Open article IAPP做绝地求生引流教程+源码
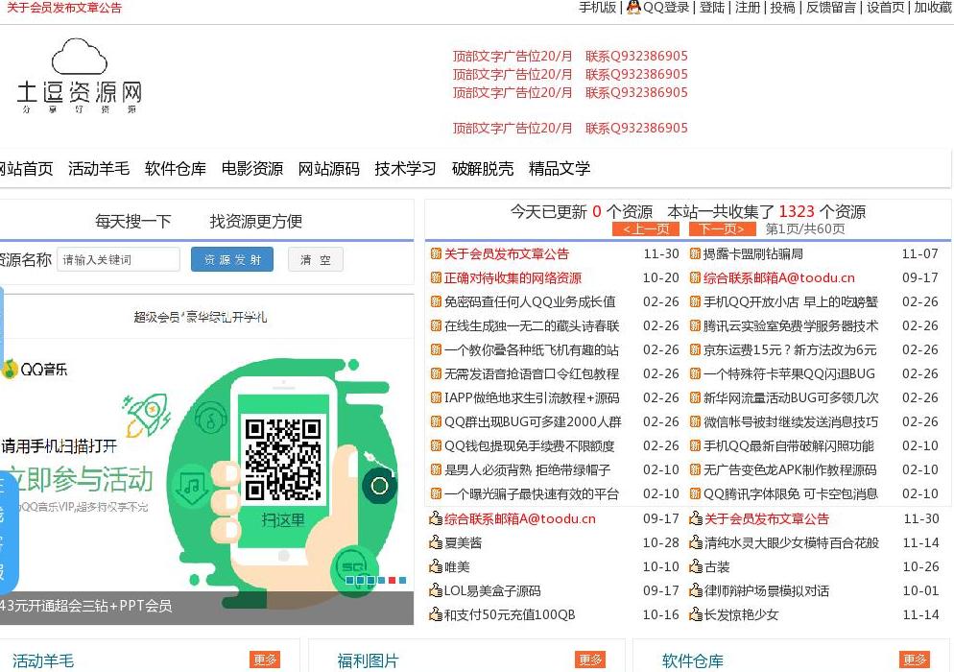Viewport: 954px width, 672px height. (532, 398)
